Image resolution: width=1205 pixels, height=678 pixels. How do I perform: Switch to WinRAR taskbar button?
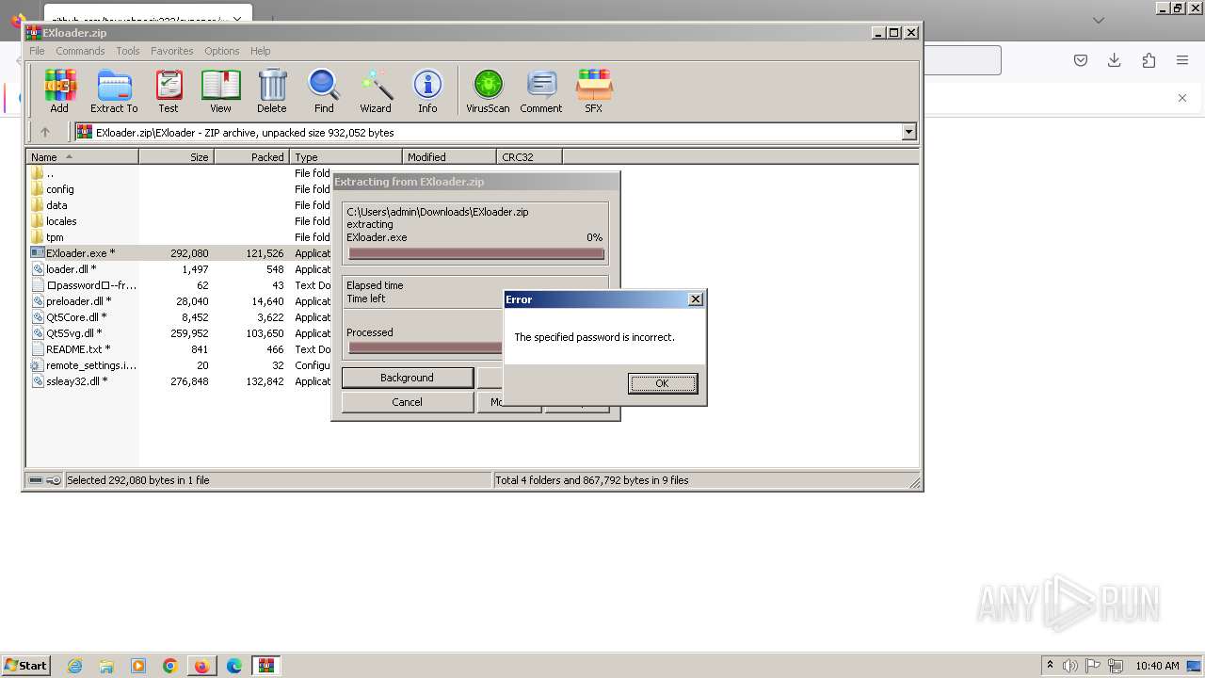[267, 666]
